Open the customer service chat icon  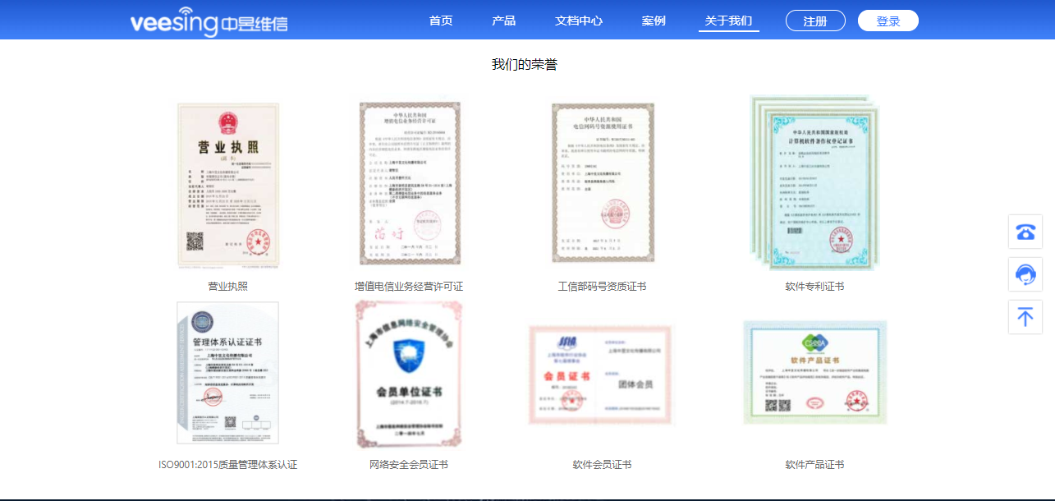[1025, 273]
